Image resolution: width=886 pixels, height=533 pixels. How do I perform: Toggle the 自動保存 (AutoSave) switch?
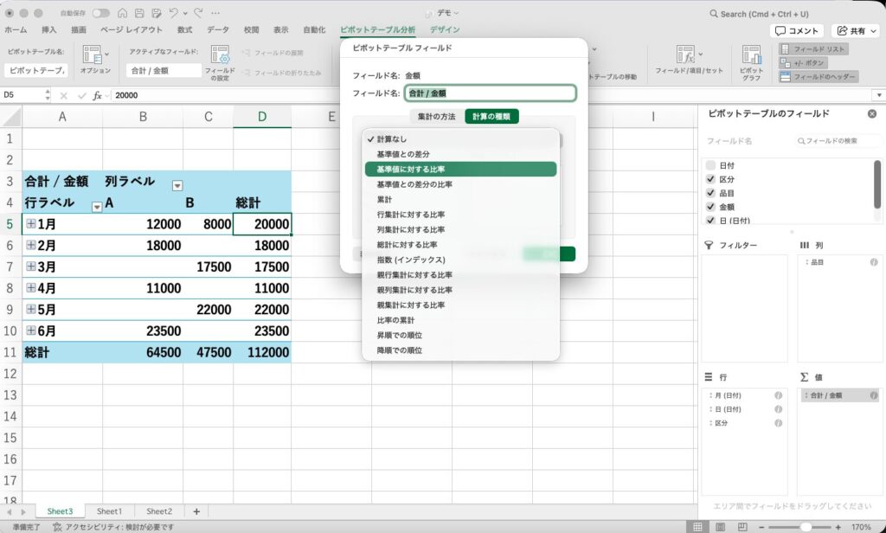[100, 13]
